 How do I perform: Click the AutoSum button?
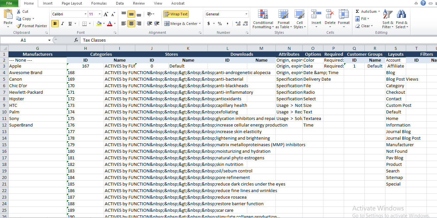click(x=366, y=11)
